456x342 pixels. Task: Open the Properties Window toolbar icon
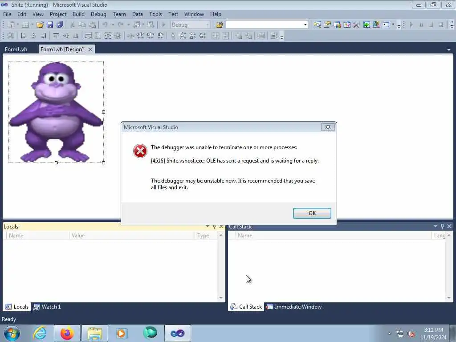click(327, 25)
